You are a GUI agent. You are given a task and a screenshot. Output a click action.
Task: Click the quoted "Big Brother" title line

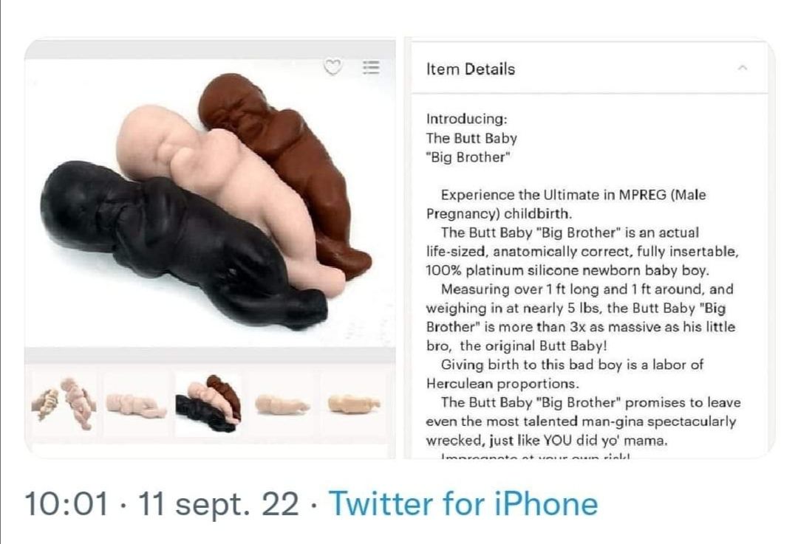point(468,157)
